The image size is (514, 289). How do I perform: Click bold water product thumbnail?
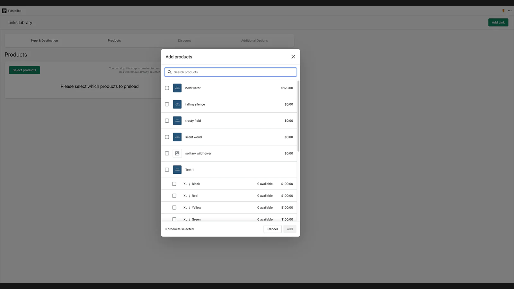pos(177,88)
